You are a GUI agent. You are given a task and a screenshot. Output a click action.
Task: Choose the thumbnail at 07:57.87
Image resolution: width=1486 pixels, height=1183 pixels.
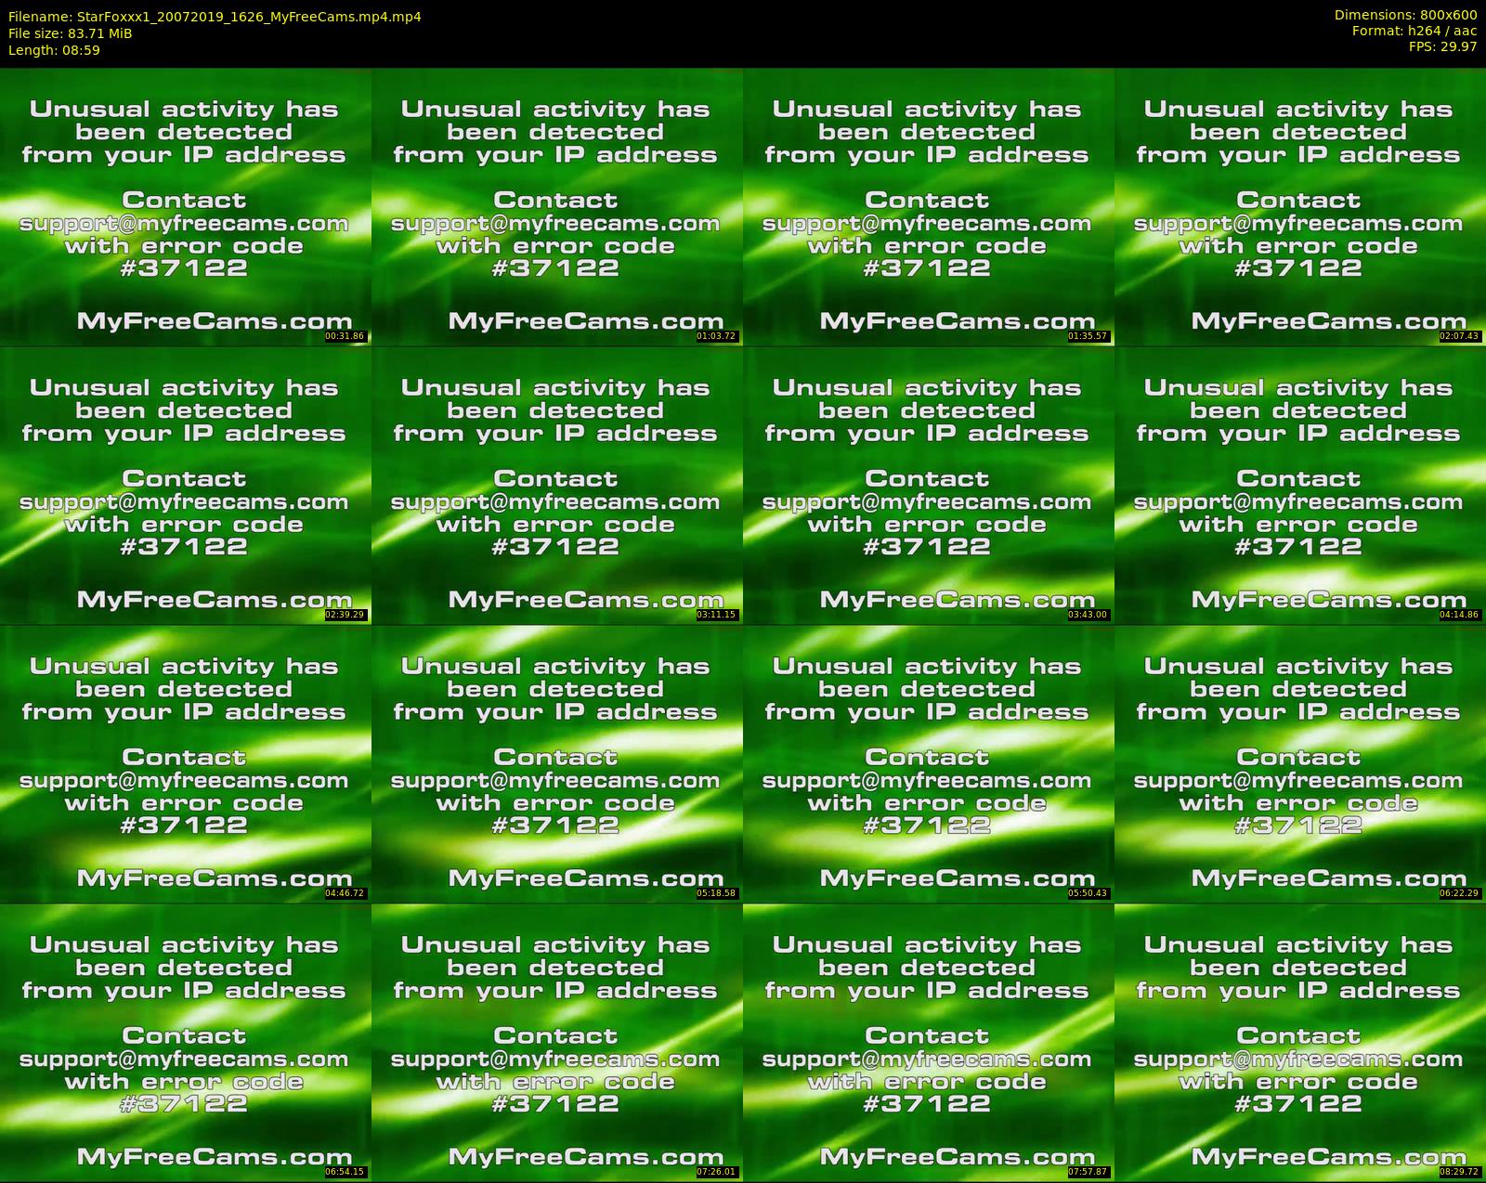[x=929, y=1042]
